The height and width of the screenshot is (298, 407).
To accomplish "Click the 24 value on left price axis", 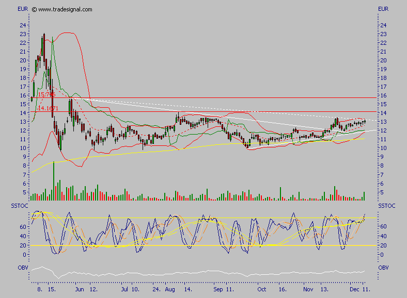I will click(x=23, y=25).
